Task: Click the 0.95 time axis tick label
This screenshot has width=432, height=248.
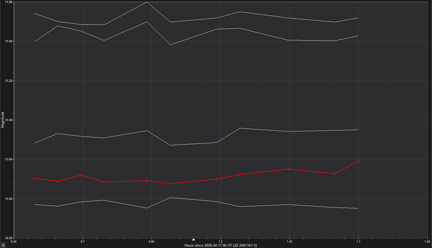Action: [x=151, y=241]
